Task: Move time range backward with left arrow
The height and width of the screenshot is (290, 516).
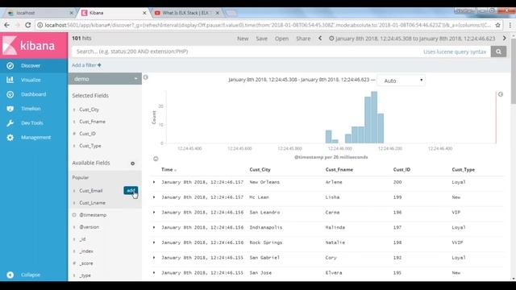Action: [320, 39]
